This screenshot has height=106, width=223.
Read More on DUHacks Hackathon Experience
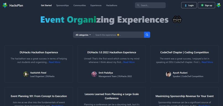(55, 62)
